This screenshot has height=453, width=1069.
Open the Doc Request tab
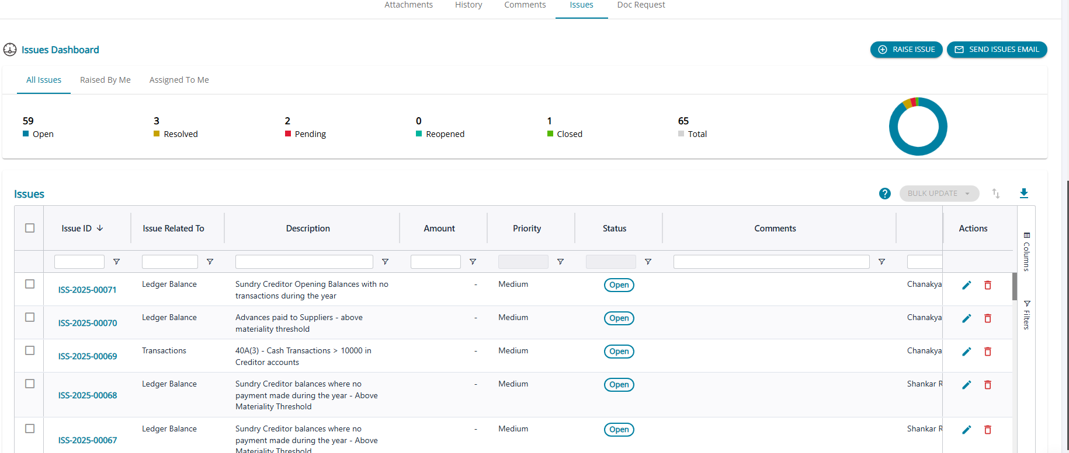click(641, 5)
